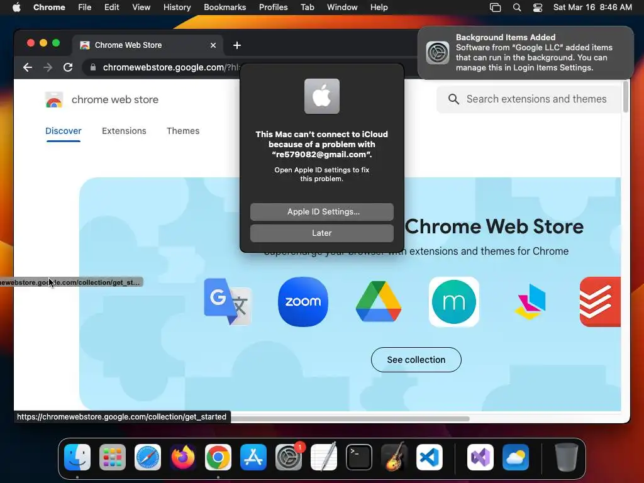Click the lock icon in address bar
This screenshot has width=644, height=483.
93,67
